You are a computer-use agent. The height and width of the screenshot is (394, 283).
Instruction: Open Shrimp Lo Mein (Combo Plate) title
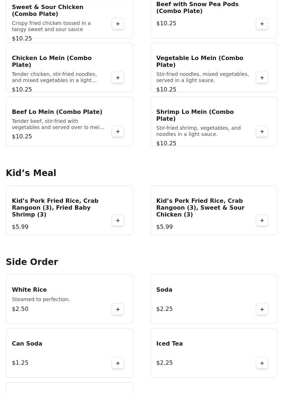coord(195,115)
